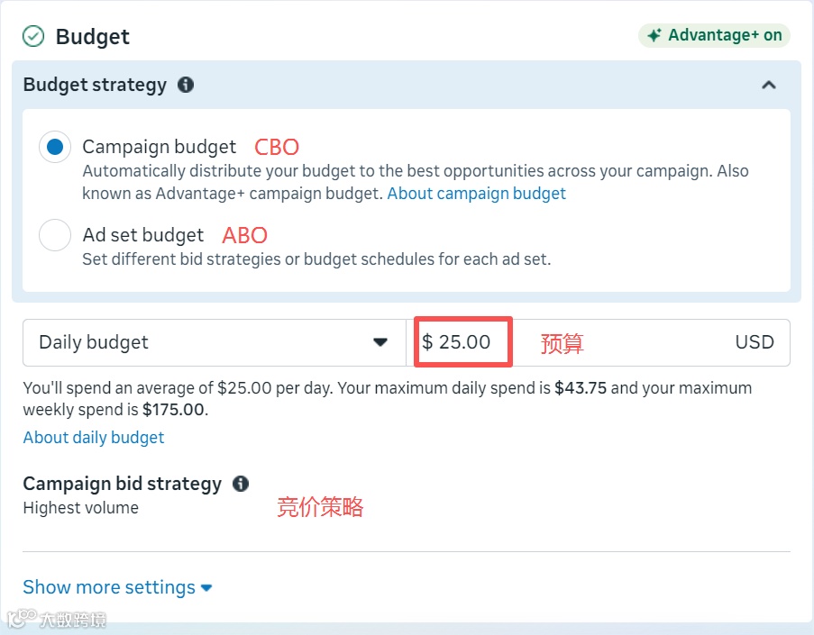Expand Show more settings

[117, 587]
